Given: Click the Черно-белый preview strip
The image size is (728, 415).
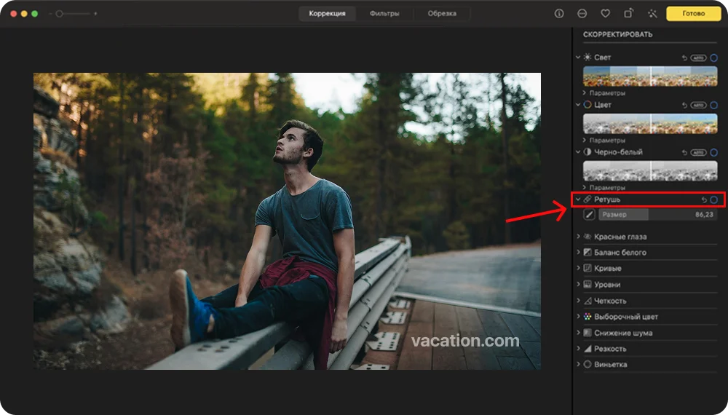Looking at the screenshot, I should pyautogui.click(x=649, y=171).
